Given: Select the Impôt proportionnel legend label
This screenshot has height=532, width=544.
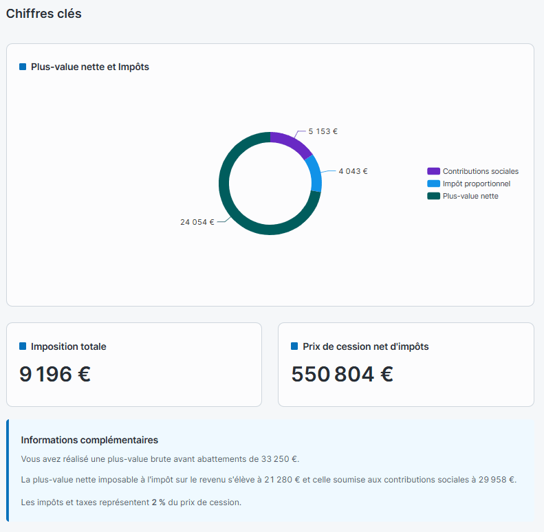Looking at the screenshot, I should pyautogui.click(x=476, y=184).
